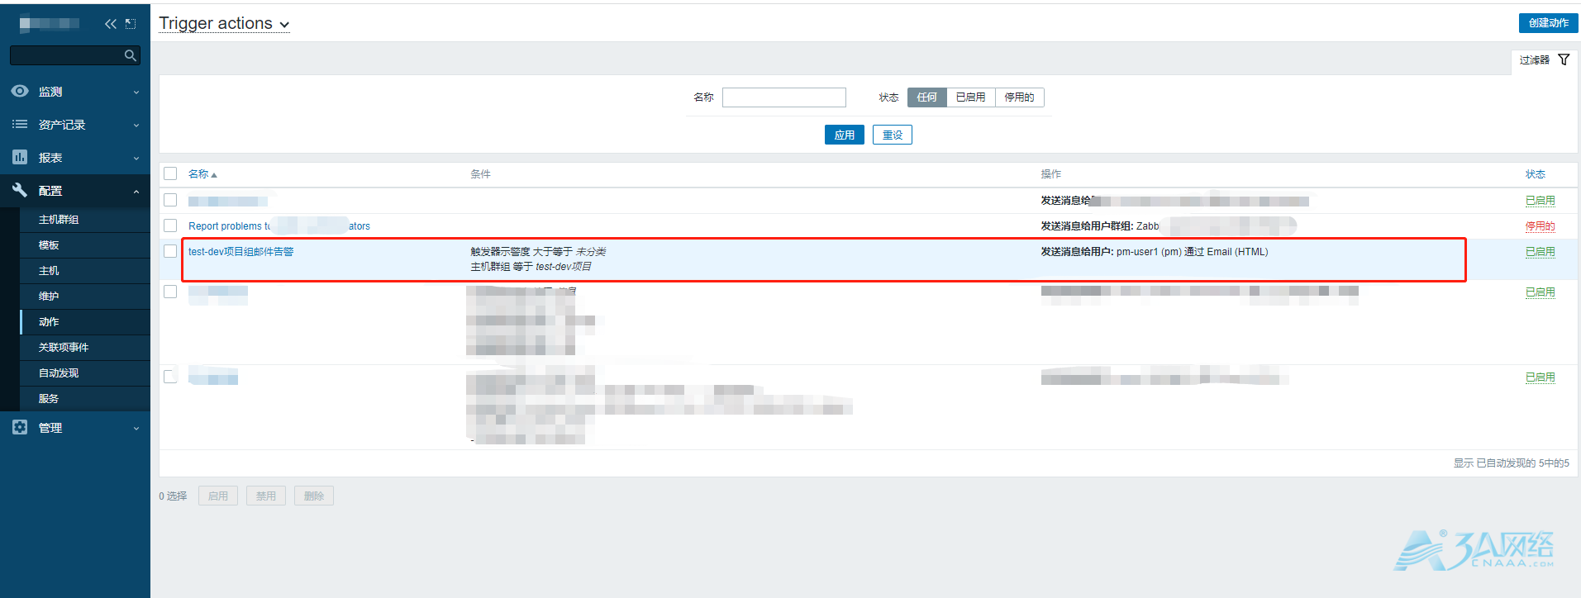Check the test-dev项目组邮件告警 row checkbox
This screenshot has width=1581, height=598.
[x=170, y=251]
